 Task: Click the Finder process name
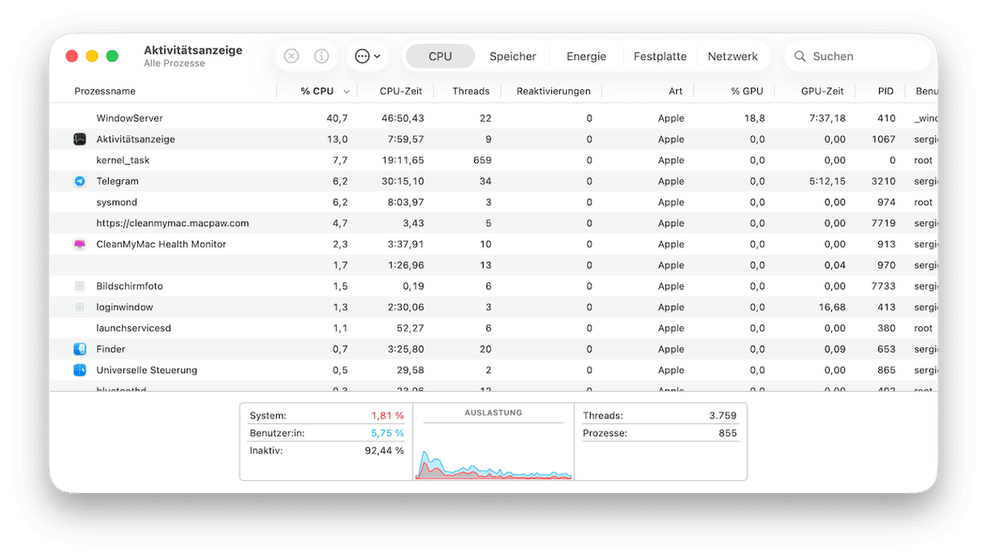click(111, 350)
